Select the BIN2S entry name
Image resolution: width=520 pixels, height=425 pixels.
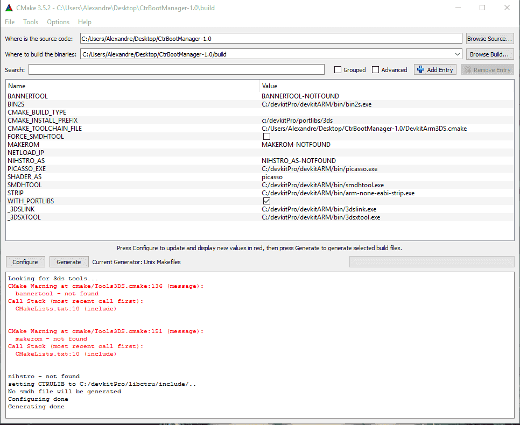point(16,104)
